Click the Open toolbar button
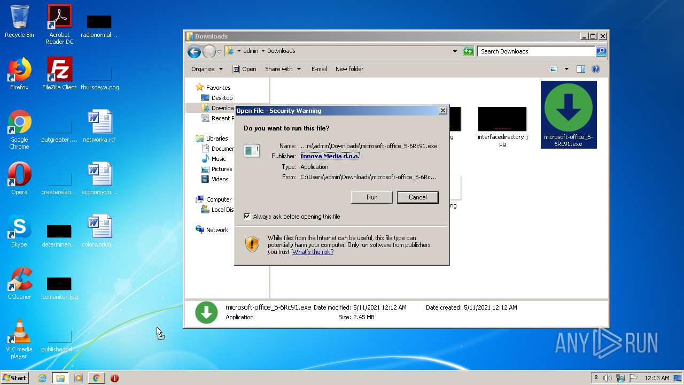The width and height of the screenshot is (684, 385). pyautogui.click(x=244, y=69)
